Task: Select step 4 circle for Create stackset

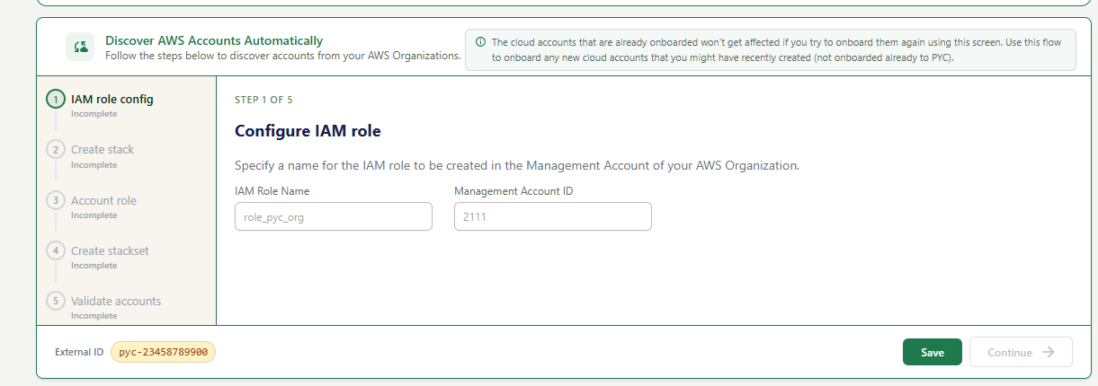Action: click(56, 250)
